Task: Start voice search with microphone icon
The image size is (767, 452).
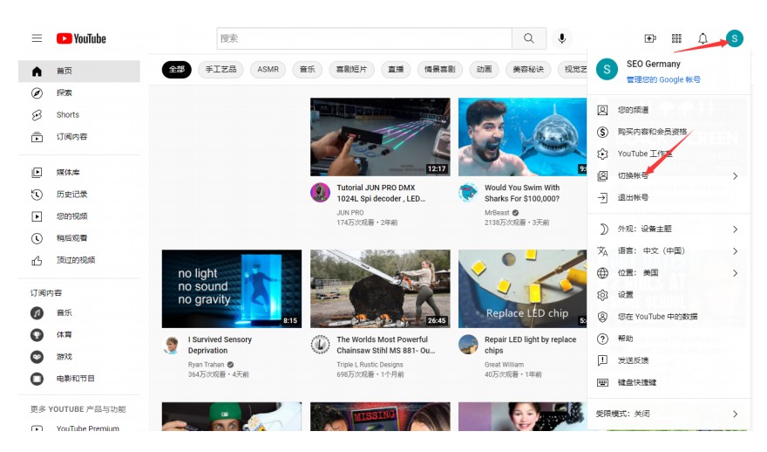Action: coord(562,38)
